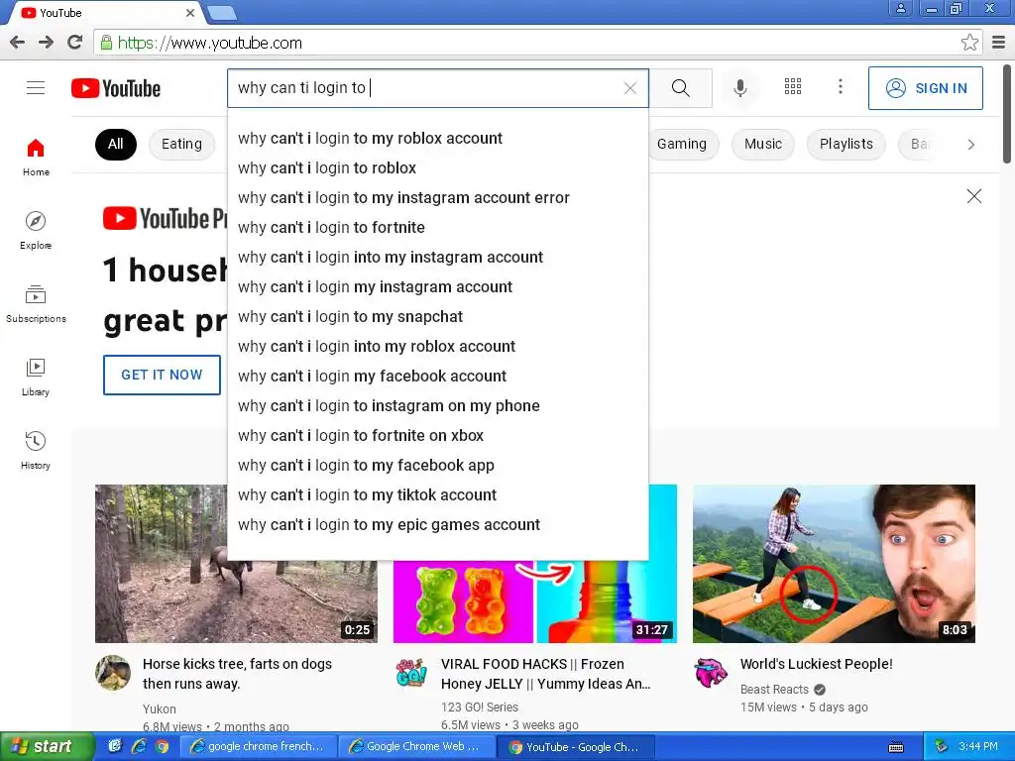Switch to 'Google Chrome Web' taskbar window

(417, 747)
